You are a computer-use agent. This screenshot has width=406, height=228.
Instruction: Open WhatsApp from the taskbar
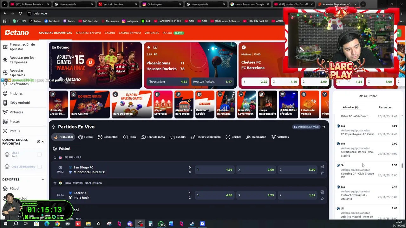161,224
